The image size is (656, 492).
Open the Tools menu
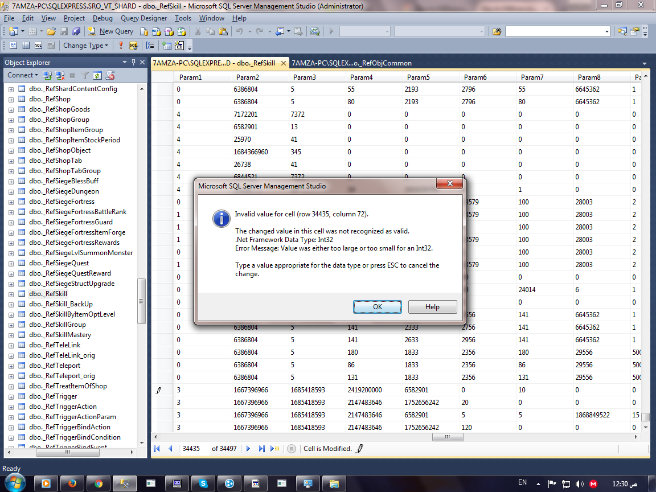click(183, 18)
